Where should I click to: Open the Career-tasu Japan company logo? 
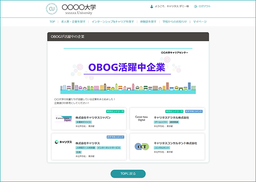pyautogui.click(x=63, y=119)
